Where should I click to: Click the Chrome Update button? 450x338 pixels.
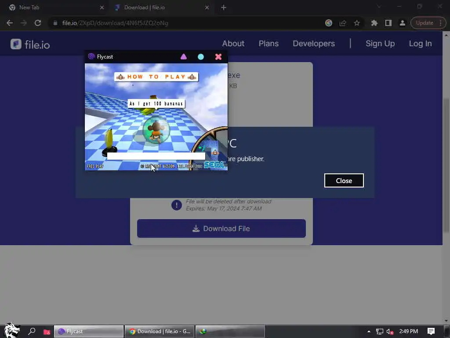(x=428, y=23)
